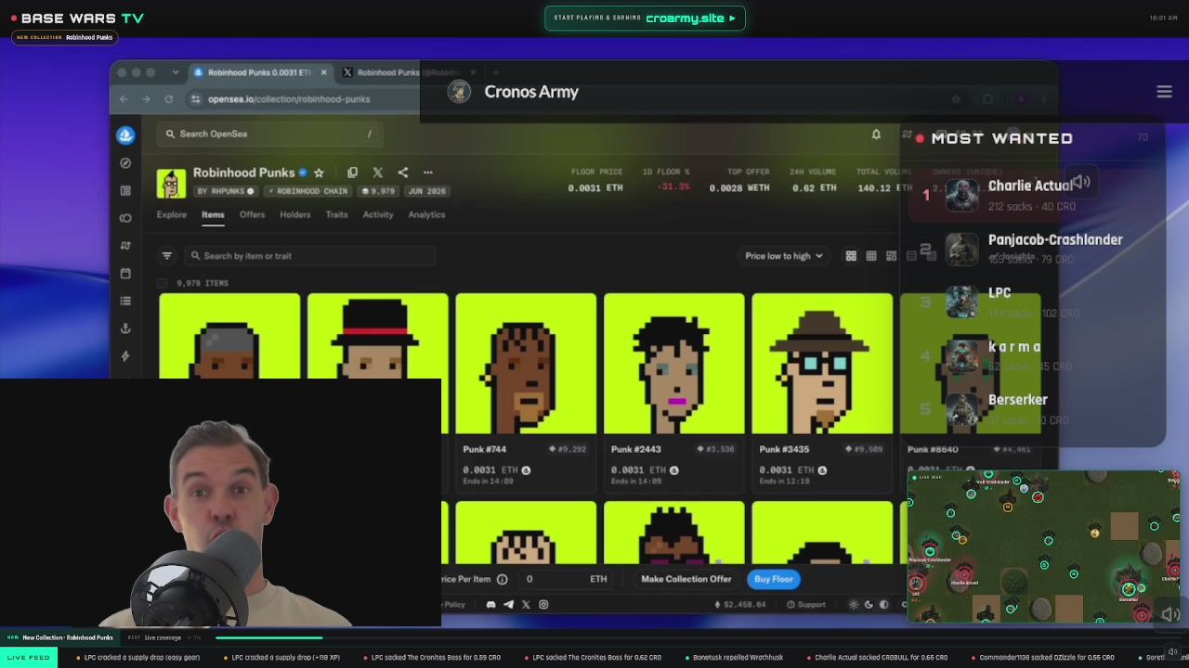The height and width of the screenshot is (668, 1189).
Task: Check the select-all box beside 9,979 items
Action: coord(163,283)
